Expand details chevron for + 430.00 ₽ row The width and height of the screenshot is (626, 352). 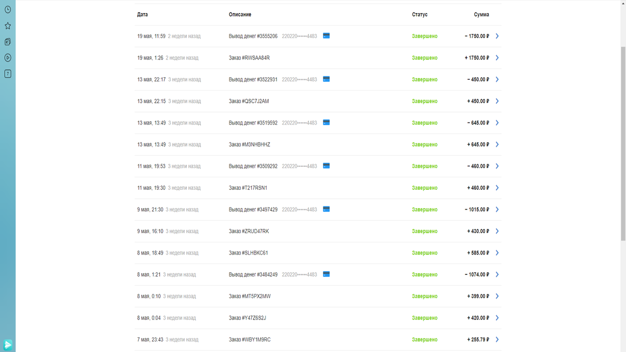pos(497,231)
